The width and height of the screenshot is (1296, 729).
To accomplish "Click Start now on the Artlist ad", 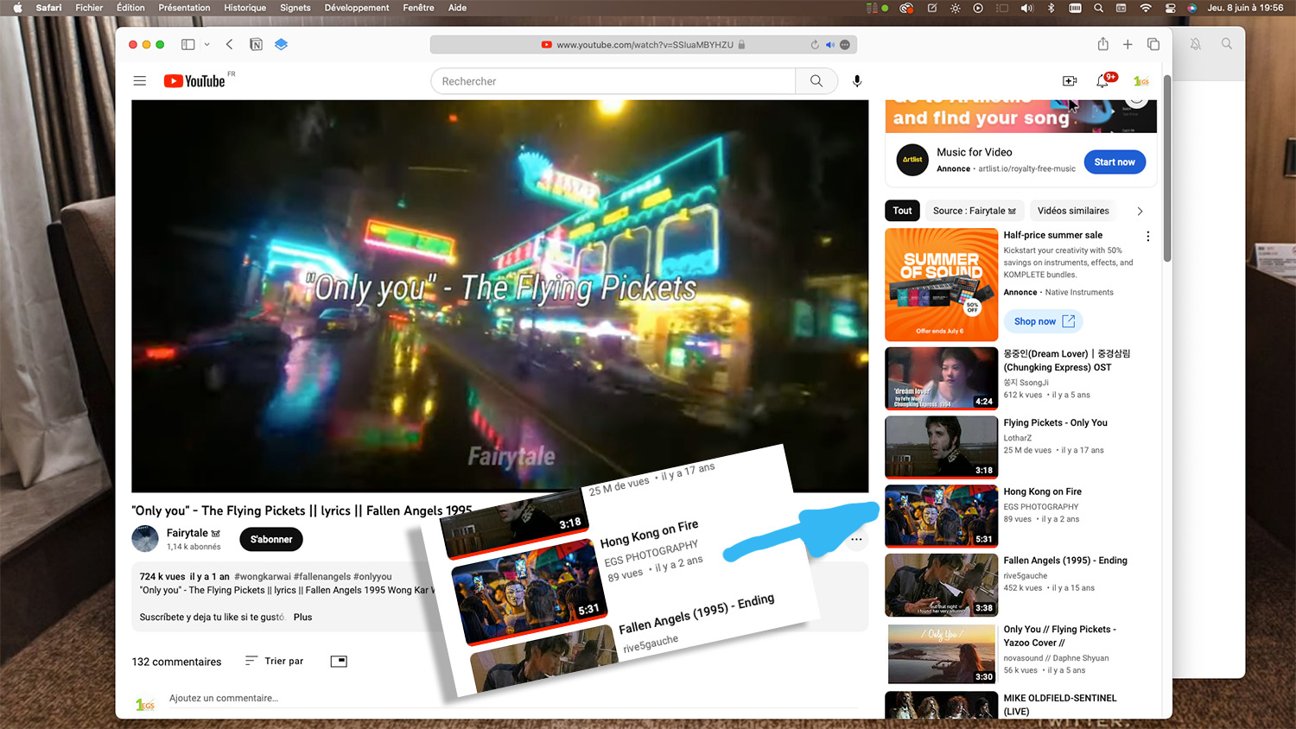I will point(1115,162).
